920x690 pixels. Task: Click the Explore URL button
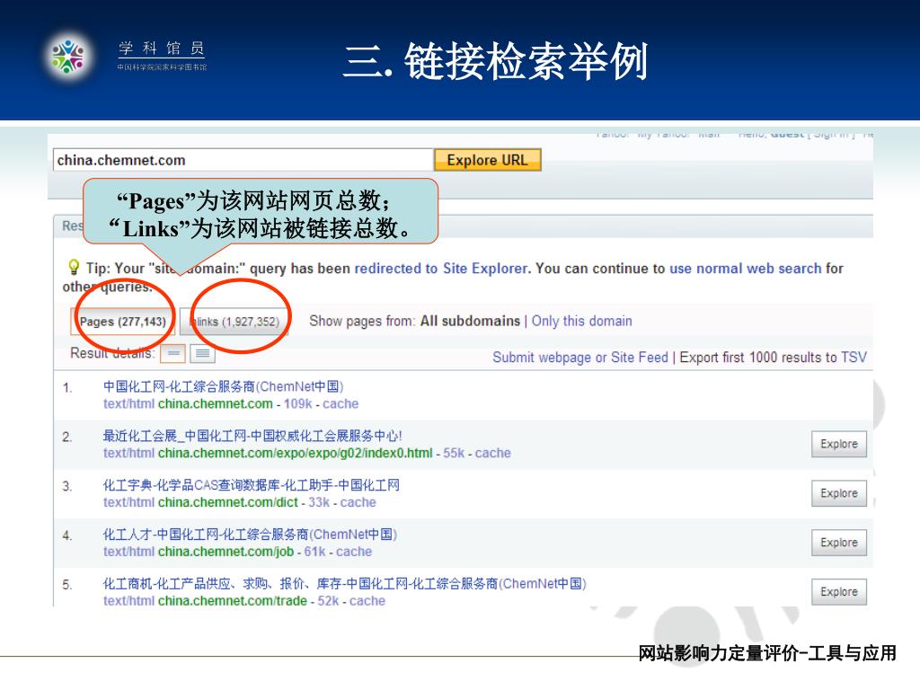[x=487, y=160]
